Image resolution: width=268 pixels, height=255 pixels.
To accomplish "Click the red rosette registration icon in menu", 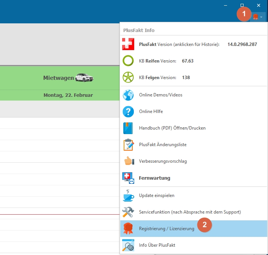I will (x=128, y=229).
